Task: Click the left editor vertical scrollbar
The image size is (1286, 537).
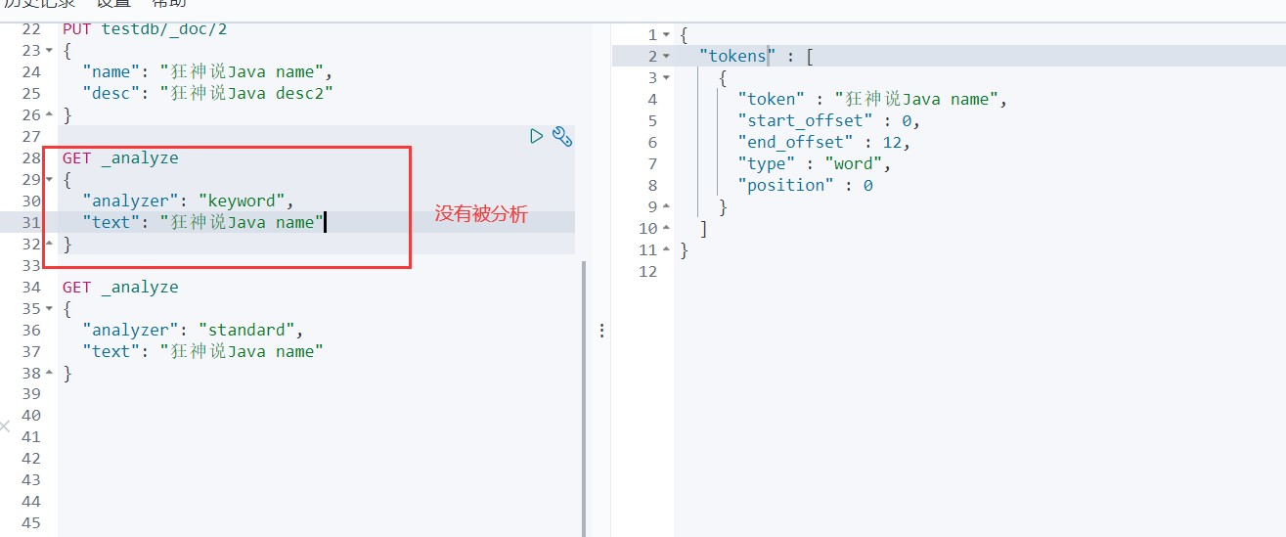Action: (584, 391)
